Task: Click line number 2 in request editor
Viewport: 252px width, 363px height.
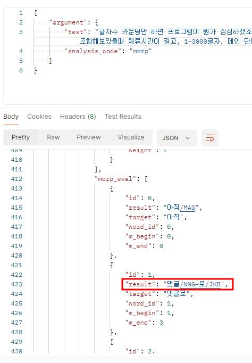Action: pyautogui.click(x=21, y=22)
